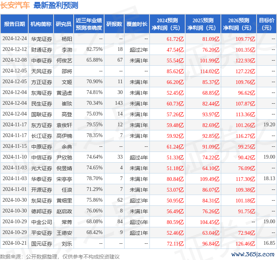
Task: Select the 东吴证券 institution cell
Action: [x=42, y=201]
